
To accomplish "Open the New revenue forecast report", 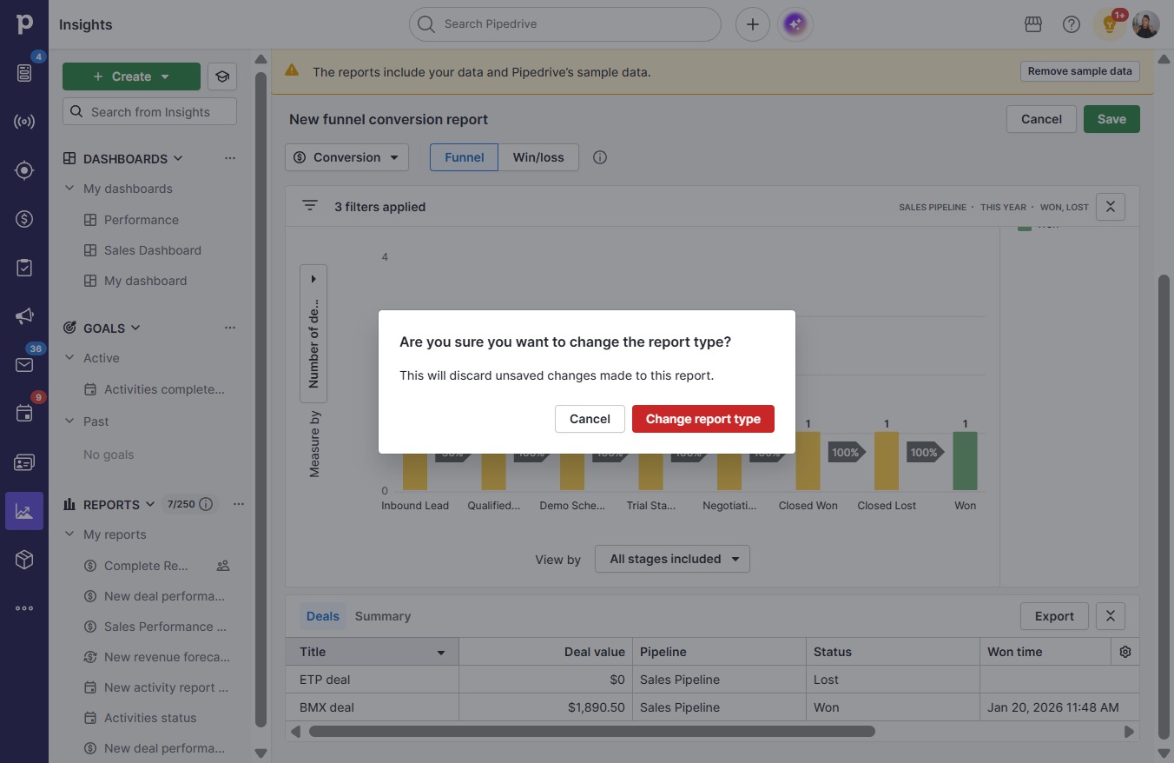I will pos(167,657).
